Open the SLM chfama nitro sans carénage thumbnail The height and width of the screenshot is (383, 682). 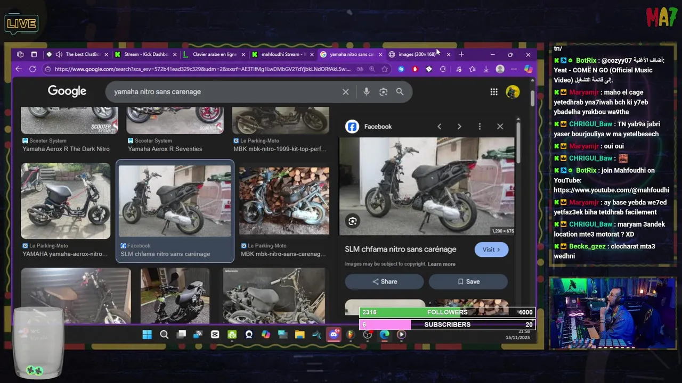point(175,201)
